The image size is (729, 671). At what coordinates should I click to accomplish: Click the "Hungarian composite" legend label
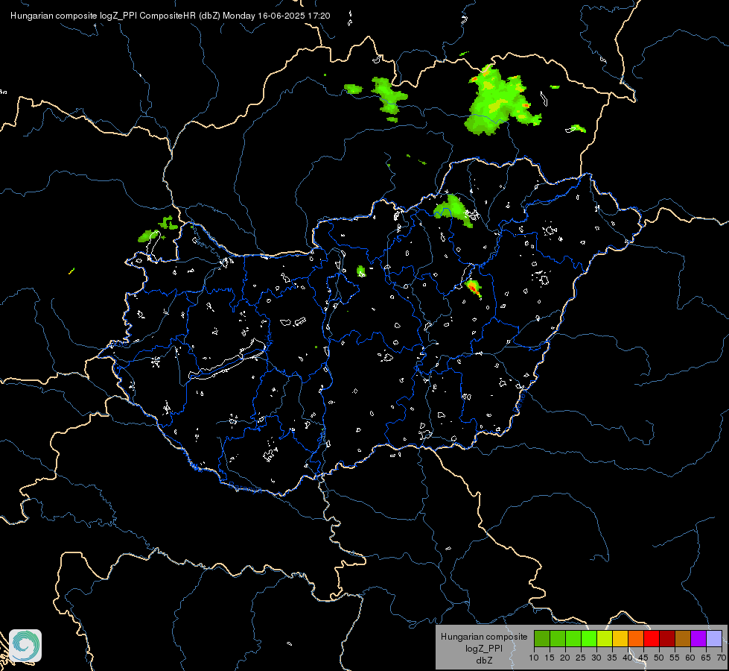(x=484, y=637)
